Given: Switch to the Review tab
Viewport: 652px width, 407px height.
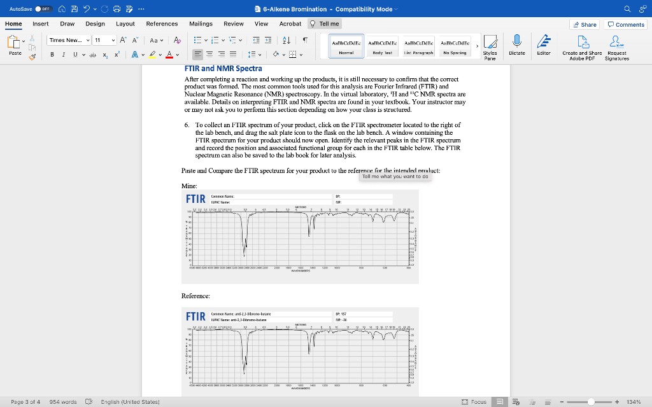Looking at the screenshot, I should click(233, 24).
